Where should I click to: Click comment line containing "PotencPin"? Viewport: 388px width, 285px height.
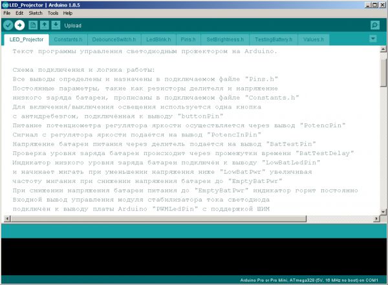click(x=179, y=125)
